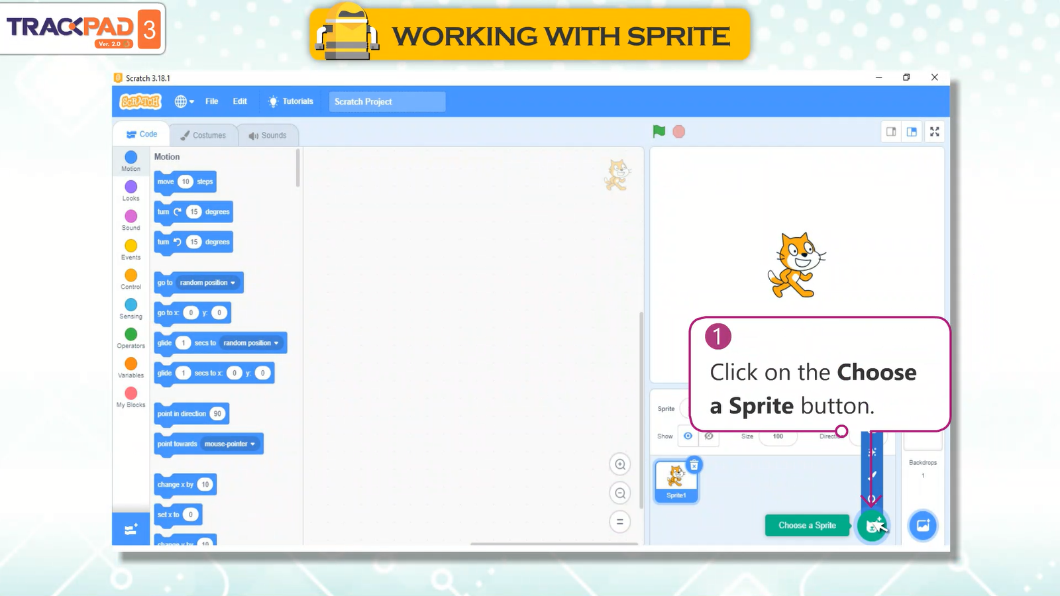Click the Add Extension button
This screenshot has height=596, width=1060.
tap(131, 529)
